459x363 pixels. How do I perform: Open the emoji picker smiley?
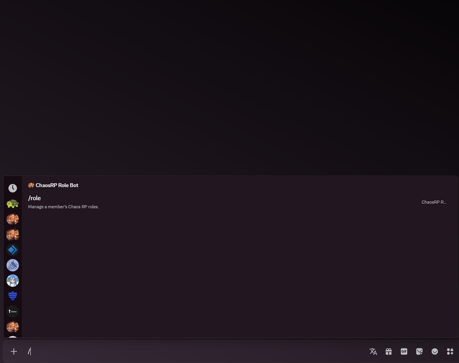[435, 351]
